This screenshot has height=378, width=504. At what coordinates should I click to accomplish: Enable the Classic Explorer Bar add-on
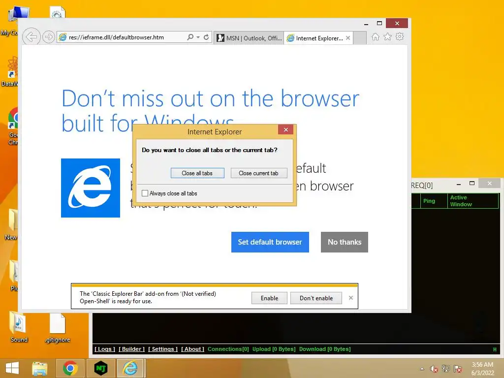269,298
